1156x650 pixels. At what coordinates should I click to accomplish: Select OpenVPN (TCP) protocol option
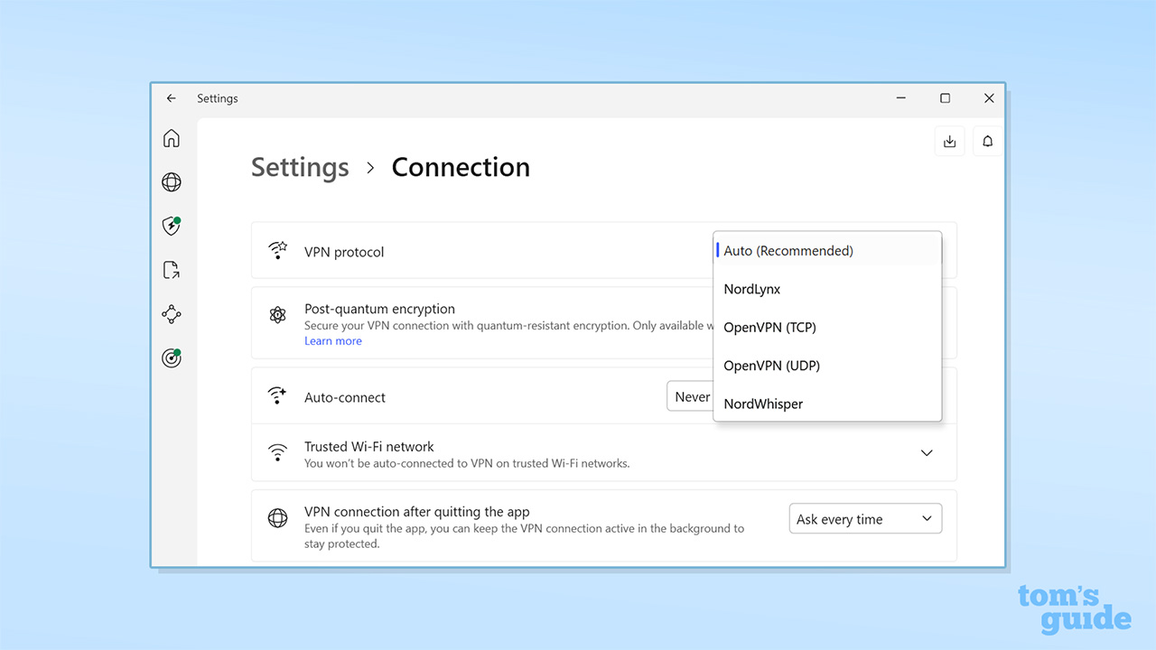827,328
